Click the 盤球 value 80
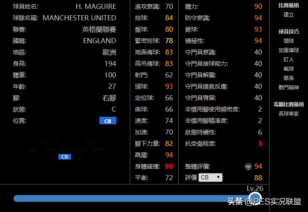 pyautogui.click(x=169, y=29)
